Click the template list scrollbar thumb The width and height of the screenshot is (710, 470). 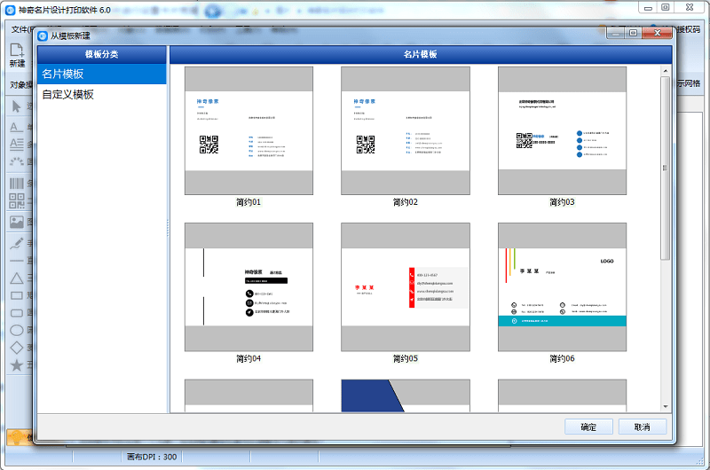665,168
